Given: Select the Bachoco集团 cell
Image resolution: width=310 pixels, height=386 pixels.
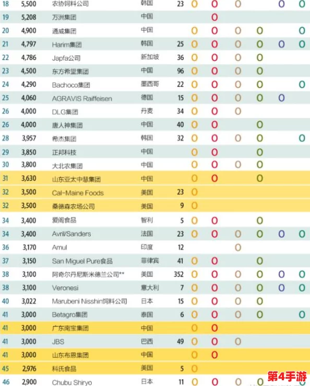Looking at the screenshot, I should [71, 85].
